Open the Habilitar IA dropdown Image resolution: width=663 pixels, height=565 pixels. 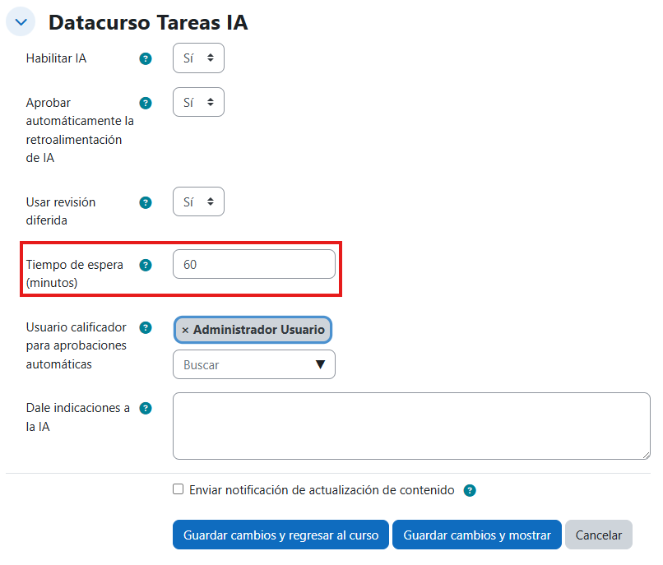[x=198, y=58]
